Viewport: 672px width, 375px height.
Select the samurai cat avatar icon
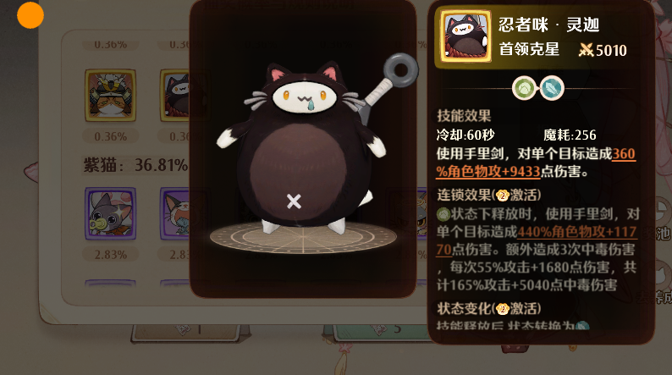111,95
